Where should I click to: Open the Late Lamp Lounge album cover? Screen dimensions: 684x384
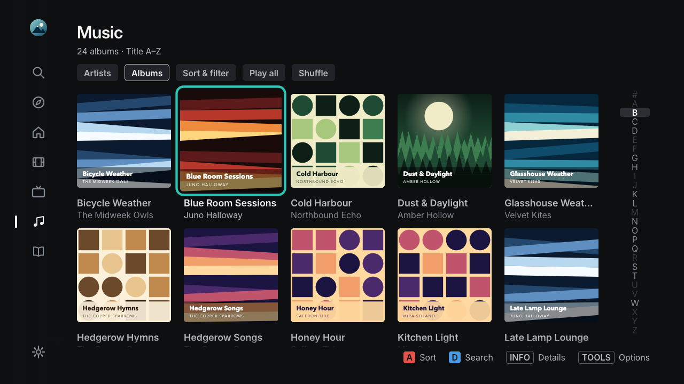click(551, 275)
